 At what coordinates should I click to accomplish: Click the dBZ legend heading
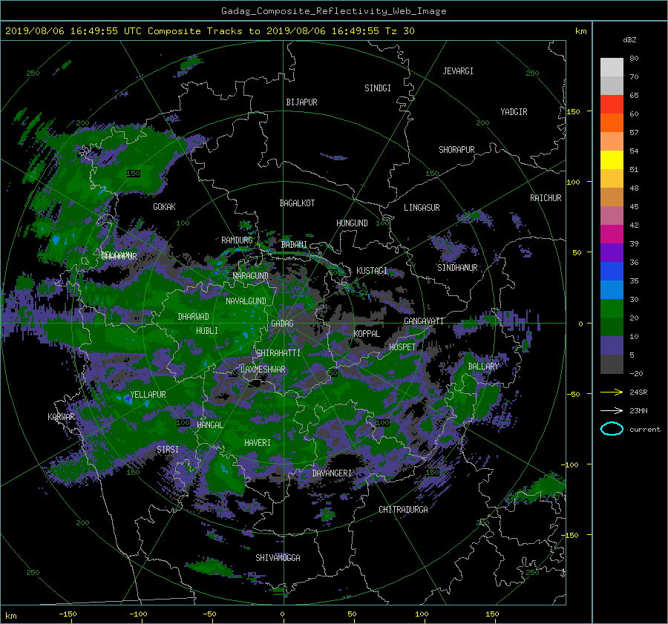coord(629,40)
